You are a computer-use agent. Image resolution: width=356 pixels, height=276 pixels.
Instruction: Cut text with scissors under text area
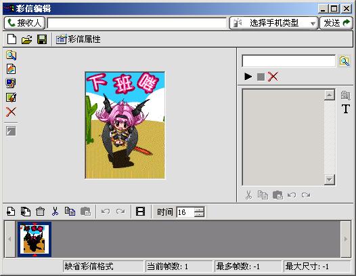(x=249, y=195)
